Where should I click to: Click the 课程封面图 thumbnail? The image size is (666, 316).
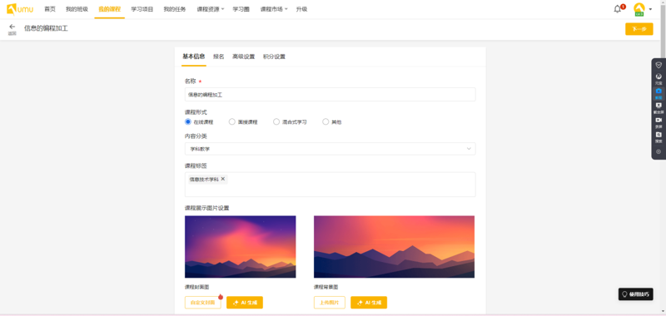(x=241, y=247)
